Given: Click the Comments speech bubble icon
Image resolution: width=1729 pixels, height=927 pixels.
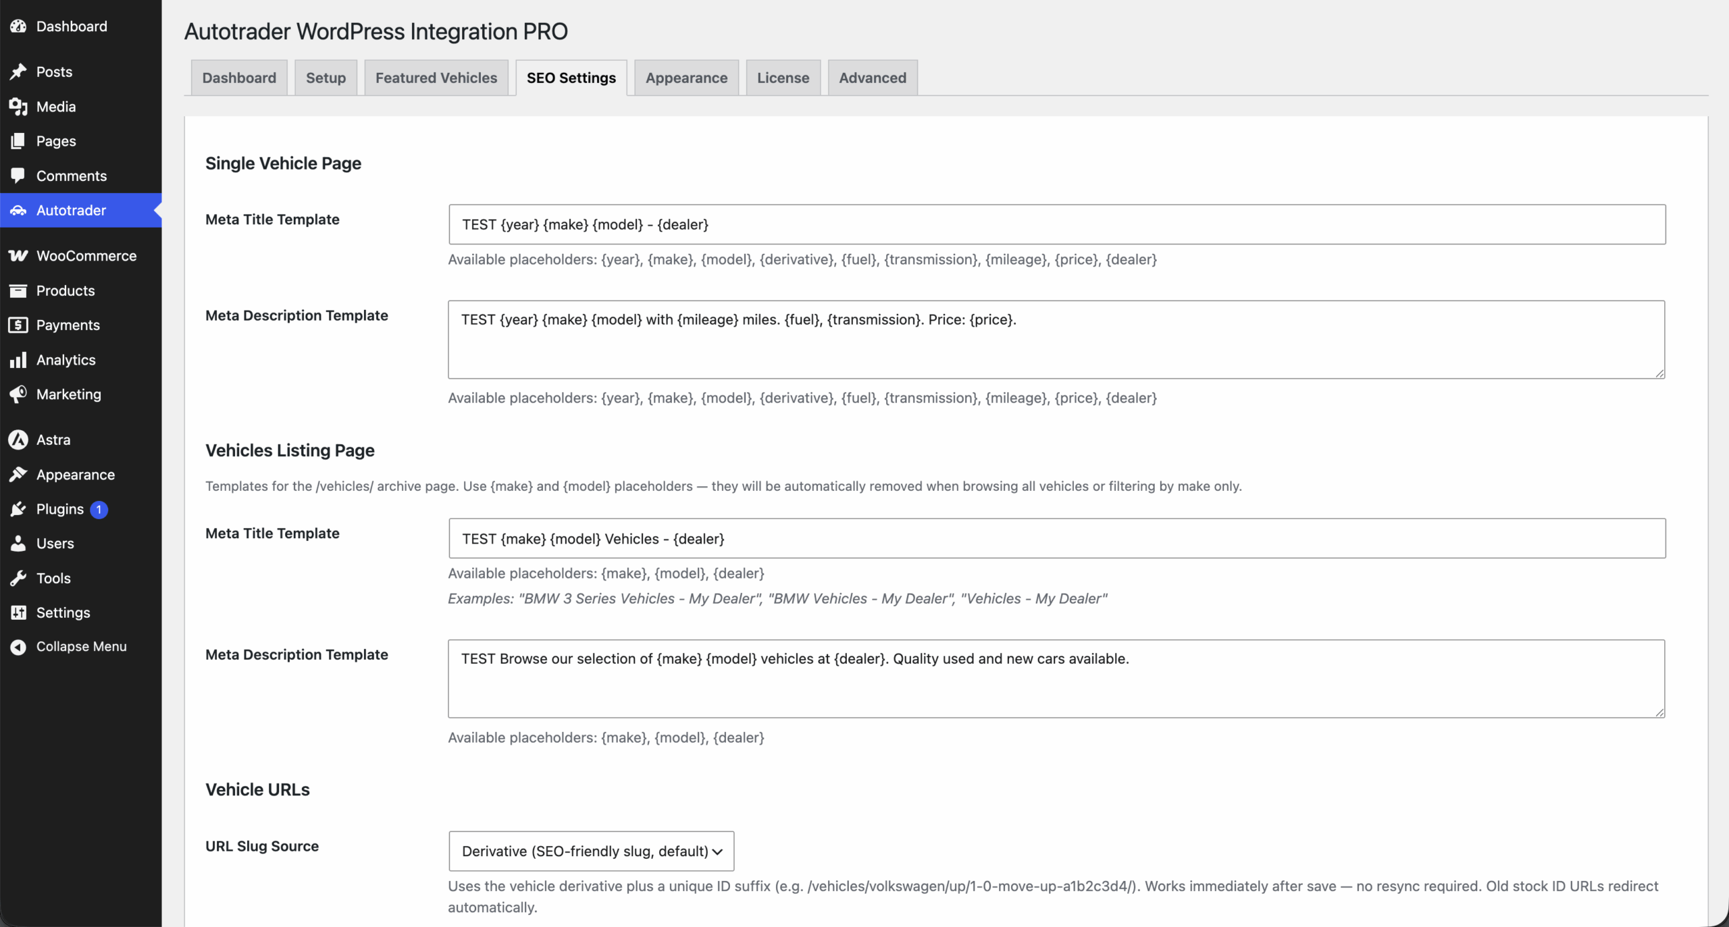Looking at the screenshot, I should pos(18,176).
